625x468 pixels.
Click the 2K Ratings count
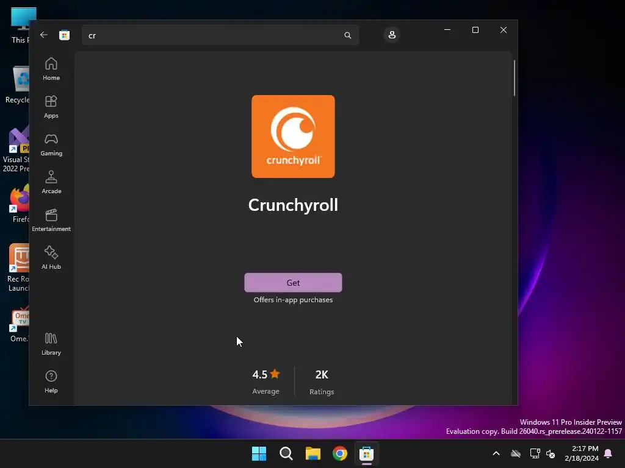(322, 382)
